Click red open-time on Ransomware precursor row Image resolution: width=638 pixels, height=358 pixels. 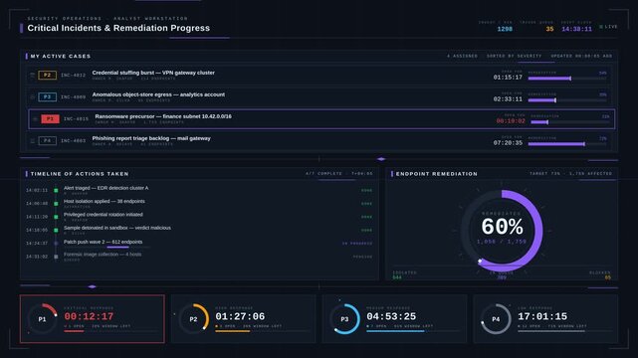(x=511, y=121)
